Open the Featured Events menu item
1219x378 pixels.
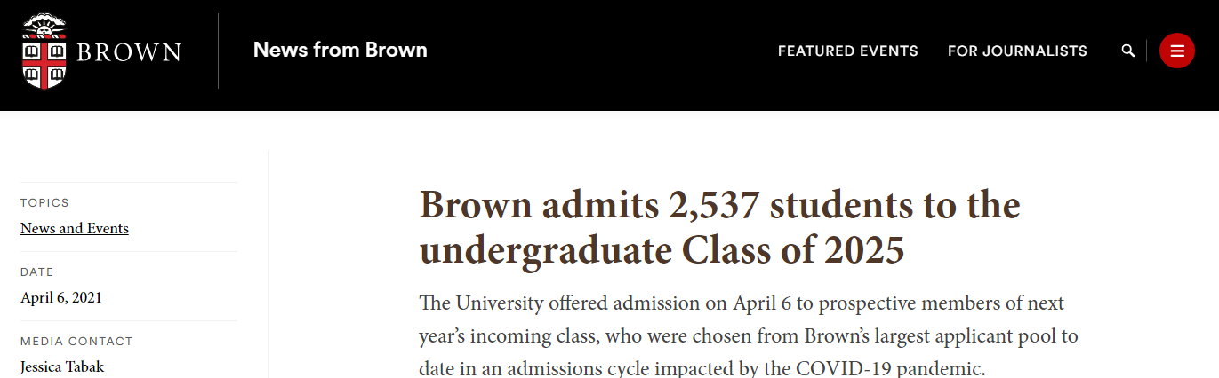848,51
